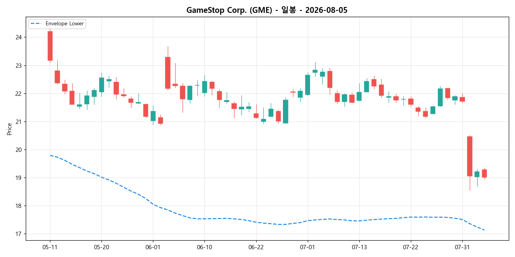Click the 07-31 date tick label
The height and width of the screenshot is (257, 515).
[462, 247]
